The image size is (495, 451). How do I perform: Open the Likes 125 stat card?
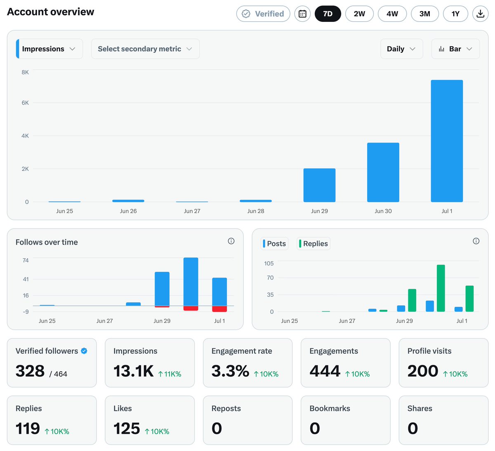point(150,420)
